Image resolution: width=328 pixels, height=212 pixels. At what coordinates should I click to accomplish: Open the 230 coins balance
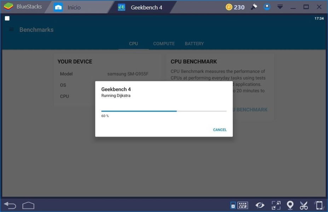coord(235,7)
